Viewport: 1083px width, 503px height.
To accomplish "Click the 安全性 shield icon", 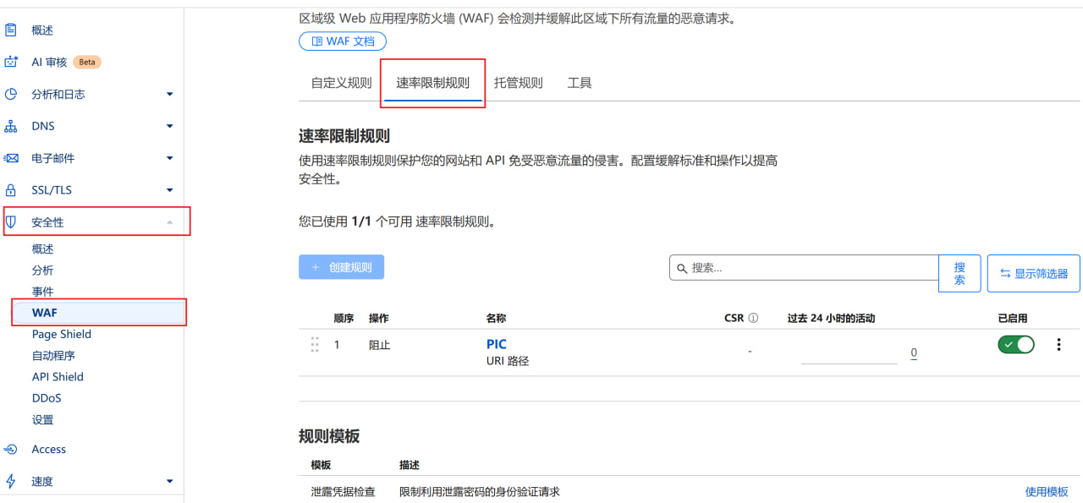I will pos(11,222).
